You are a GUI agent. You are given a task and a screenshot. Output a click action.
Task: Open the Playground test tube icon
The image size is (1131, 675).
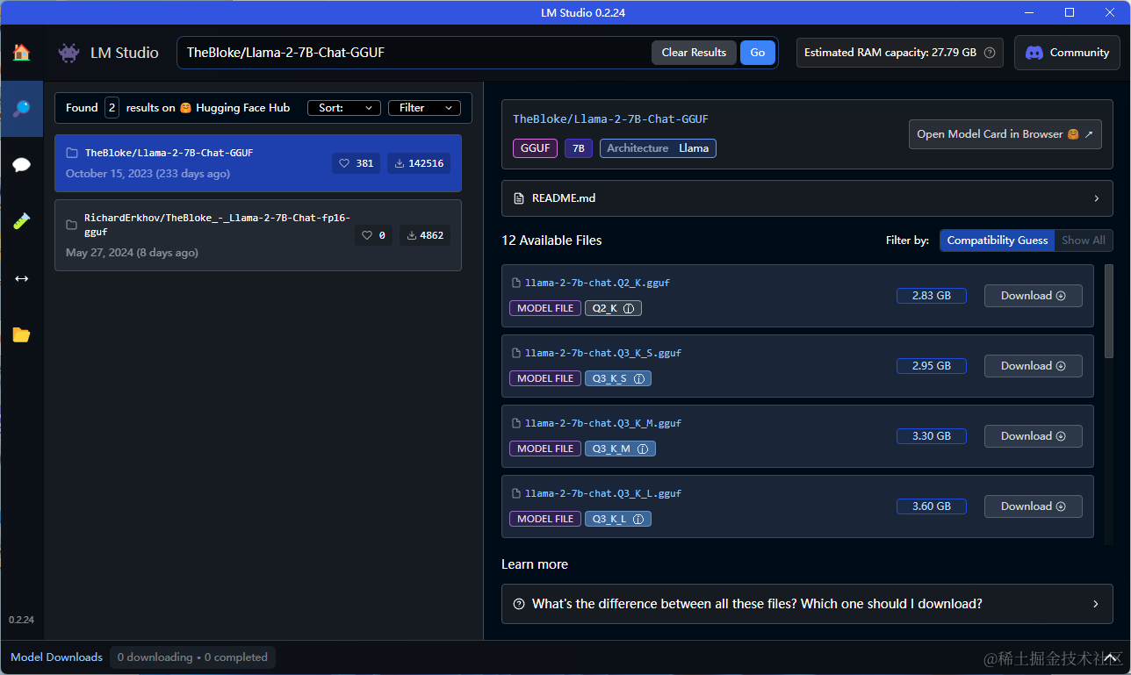[21, 221]
